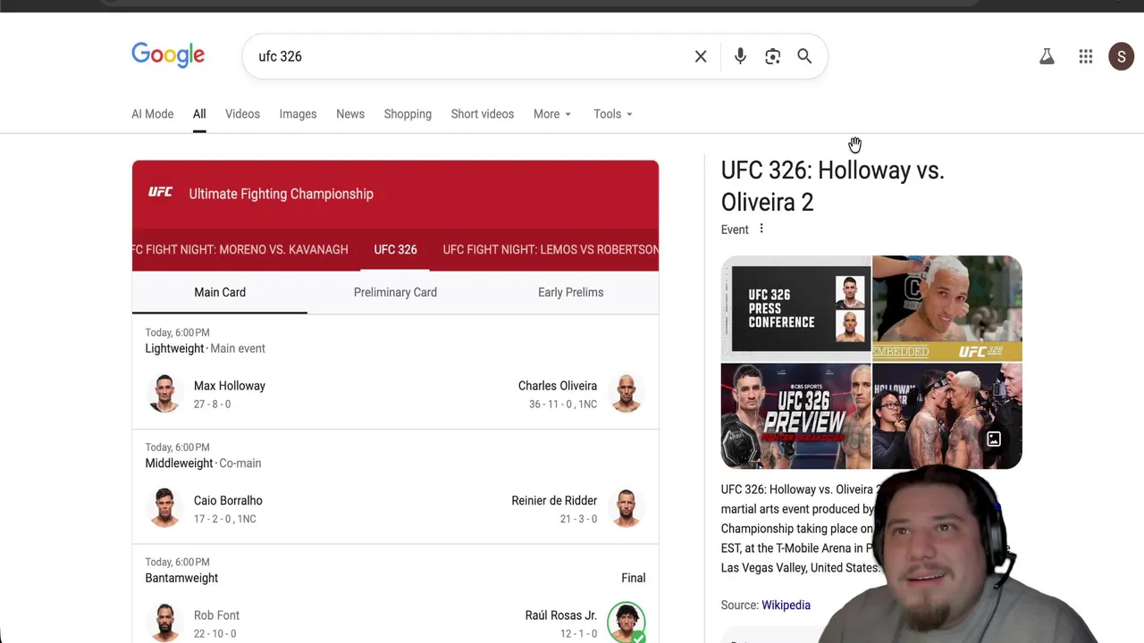Open the Videos tab
The width and height of the screenshot is (1144, 643).
click(242, 114)
